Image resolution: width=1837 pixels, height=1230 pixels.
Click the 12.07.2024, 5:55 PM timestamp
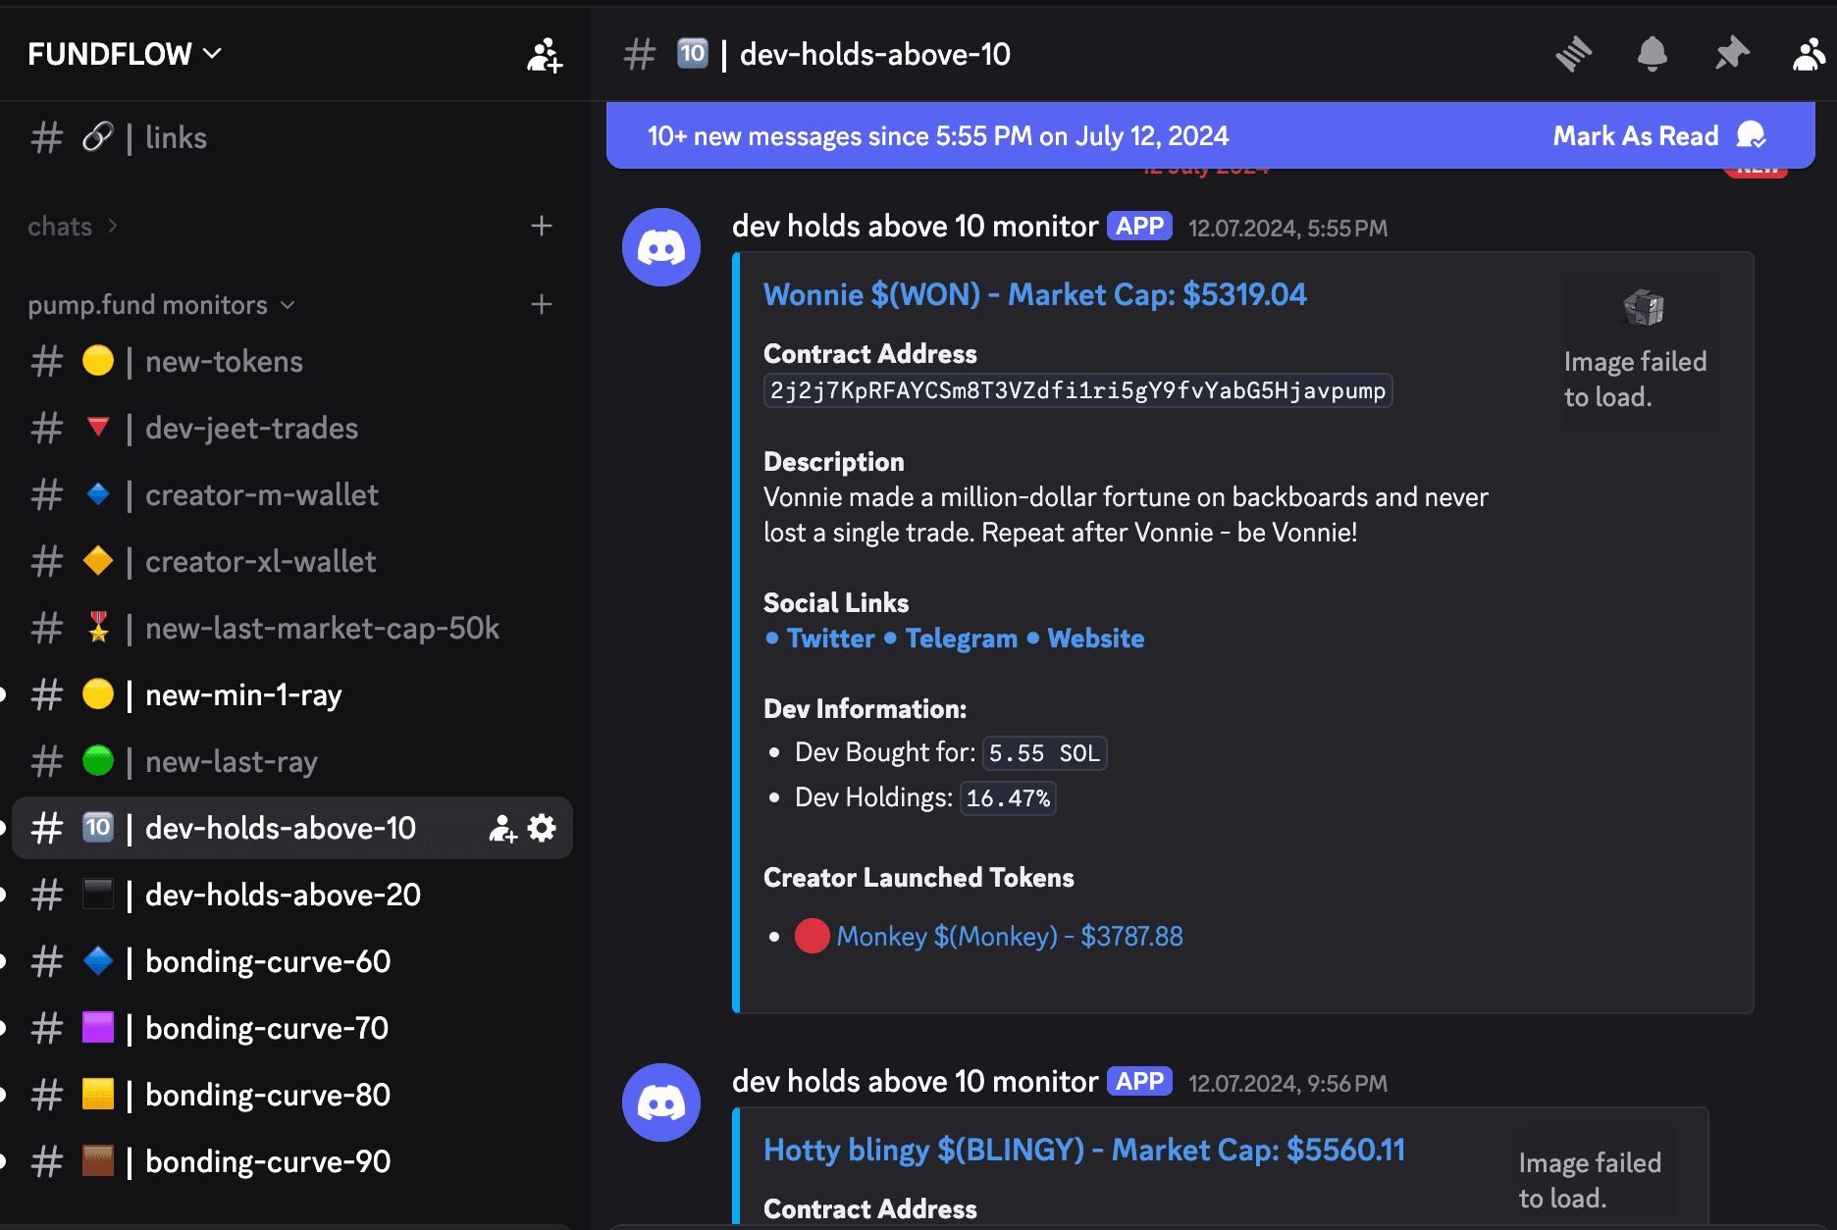click(x=1287, y=229)
